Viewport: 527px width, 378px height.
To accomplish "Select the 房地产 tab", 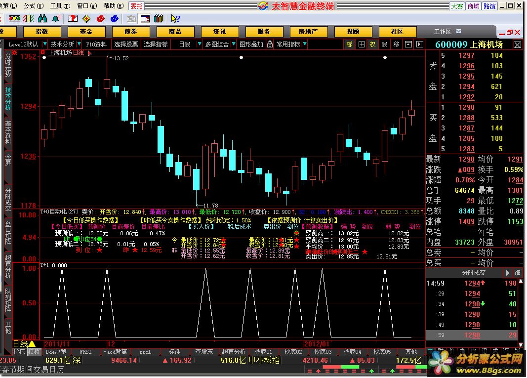I will pyautogui.click(x=309, y=32).
